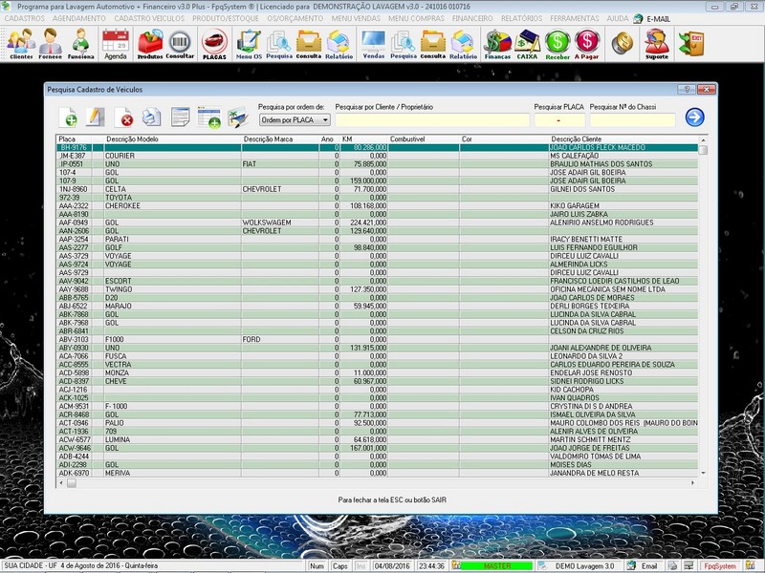Open the Suporte support icon
Image resolution: width=765 pixels, height=573 pixels.
point(657,44)
